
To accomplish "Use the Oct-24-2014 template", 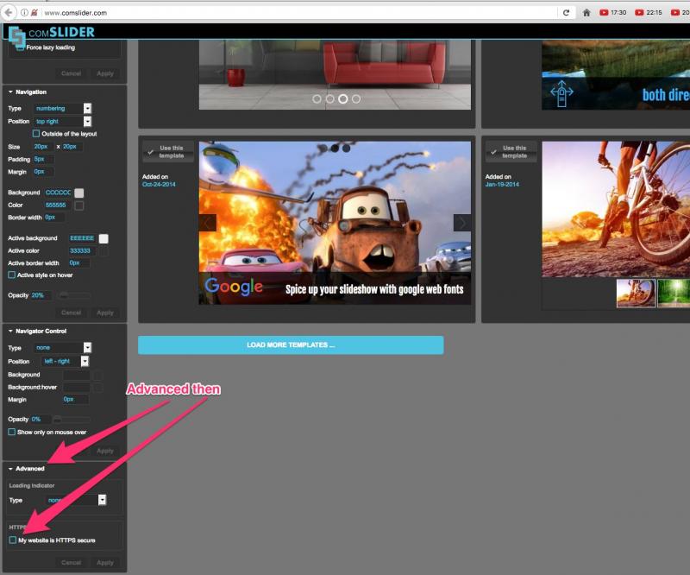I will 166,152.
